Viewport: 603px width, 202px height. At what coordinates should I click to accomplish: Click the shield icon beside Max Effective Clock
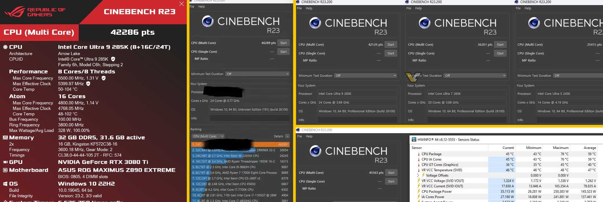(88, 84)
